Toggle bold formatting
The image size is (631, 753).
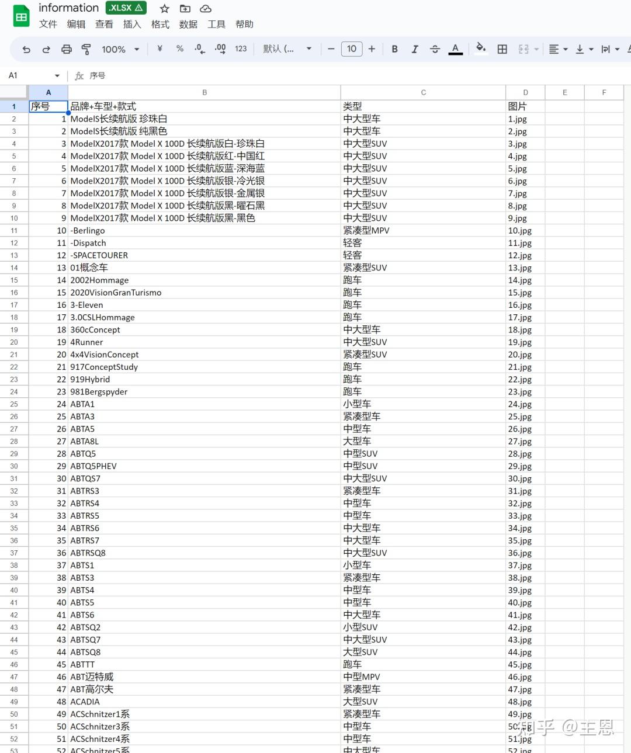pos(395,49)
